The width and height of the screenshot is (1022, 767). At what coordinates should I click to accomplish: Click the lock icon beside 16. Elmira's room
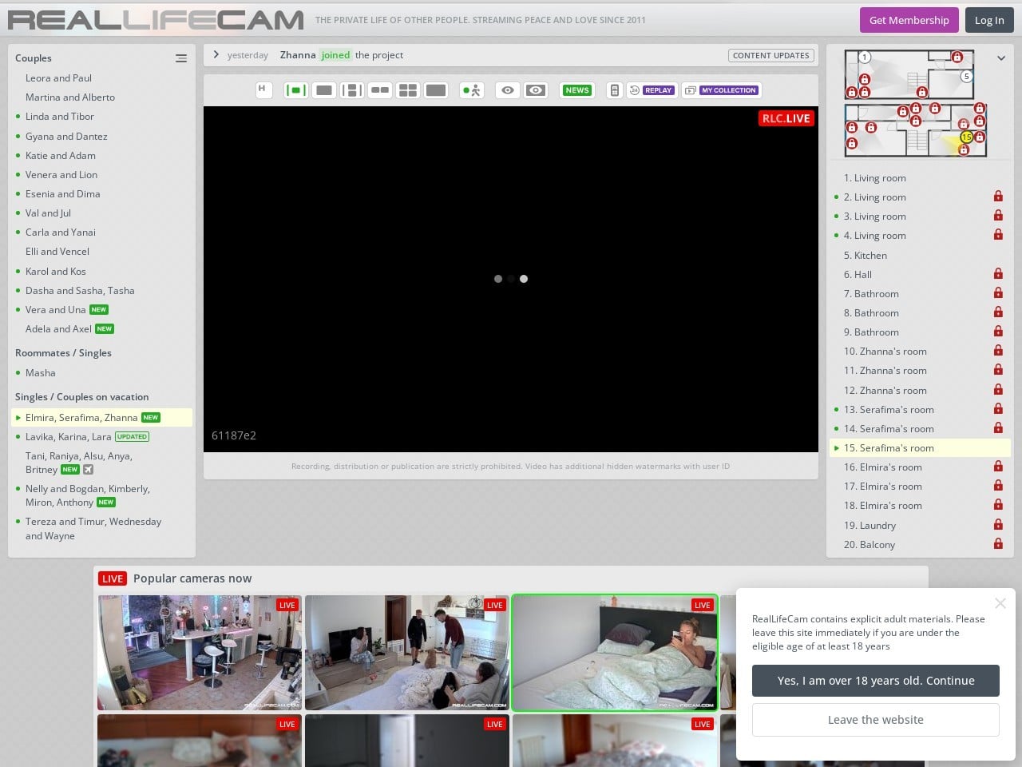[x=998, y=467]
